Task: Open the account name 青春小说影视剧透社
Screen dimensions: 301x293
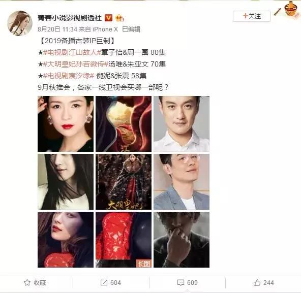Action: tap(70, 18)
